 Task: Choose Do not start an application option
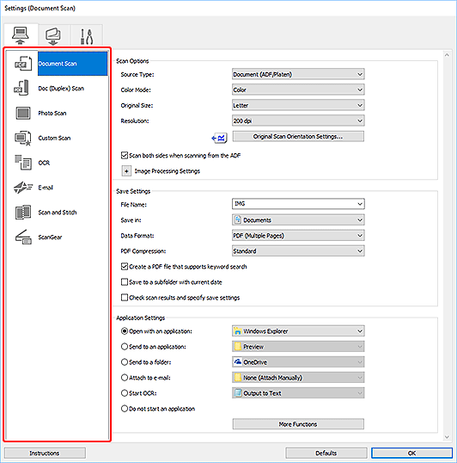pos(125,409)
